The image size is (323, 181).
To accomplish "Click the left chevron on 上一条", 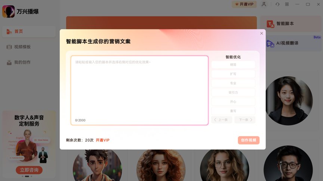I will [x=215, y=120].
